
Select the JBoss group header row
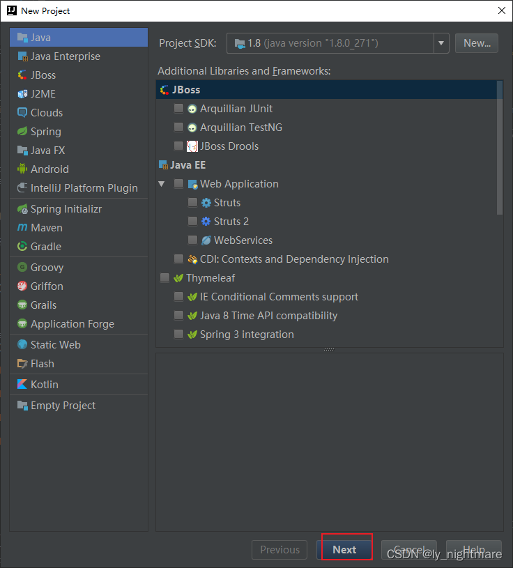(327, 90)
